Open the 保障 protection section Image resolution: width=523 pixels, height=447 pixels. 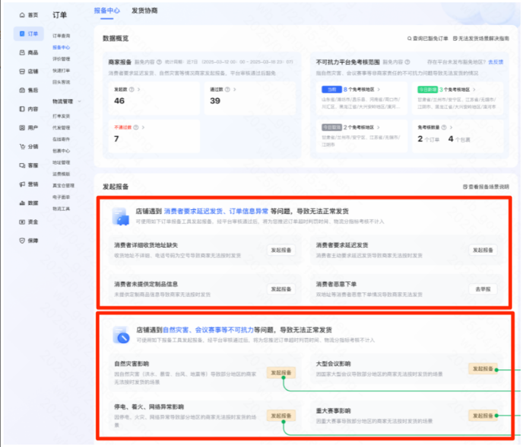point(28,241)
